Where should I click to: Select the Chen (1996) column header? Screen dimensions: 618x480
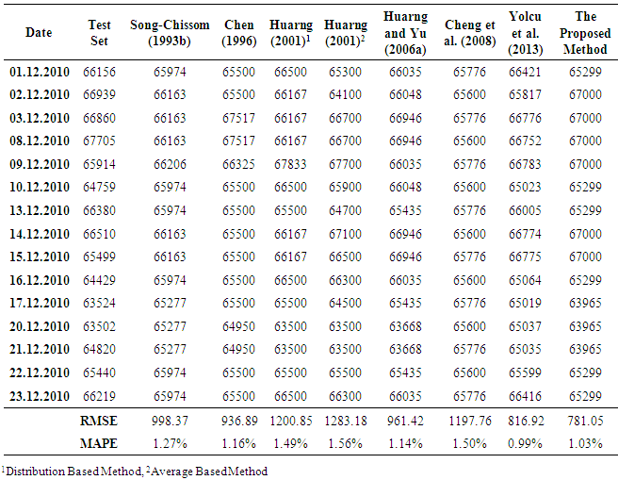click(239, 33)
